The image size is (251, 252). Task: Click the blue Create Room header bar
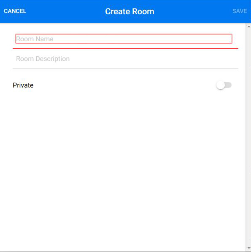(126, 11)
